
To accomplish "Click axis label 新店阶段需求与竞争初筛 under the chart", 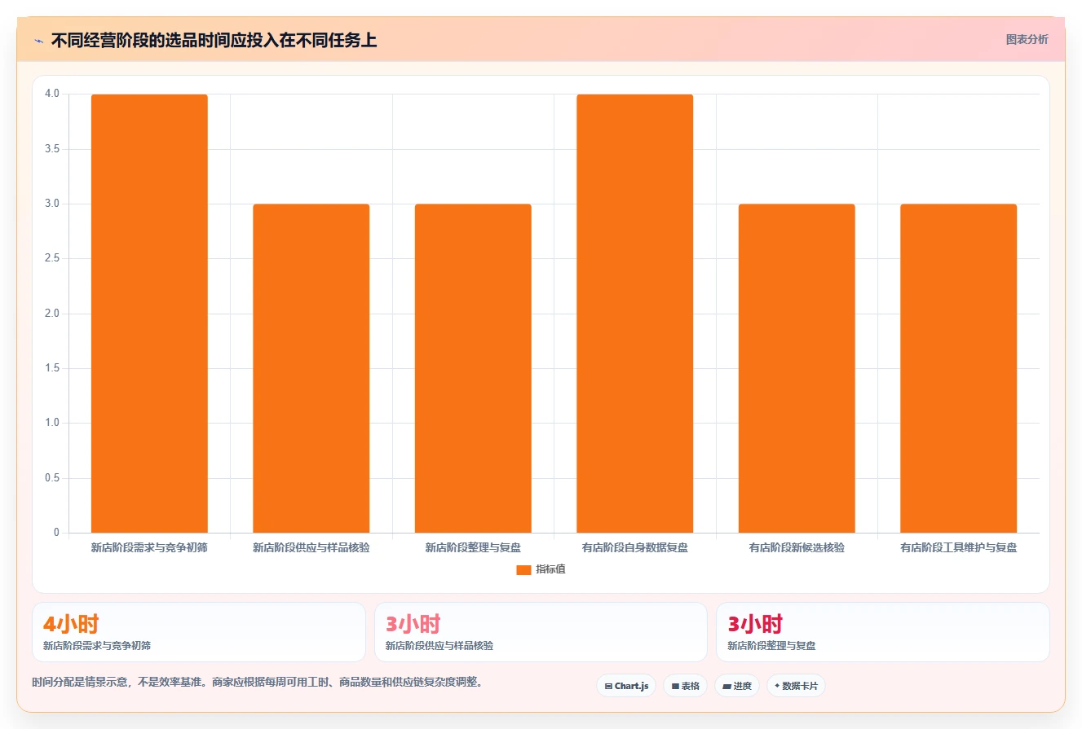I will tap(149, 548).
